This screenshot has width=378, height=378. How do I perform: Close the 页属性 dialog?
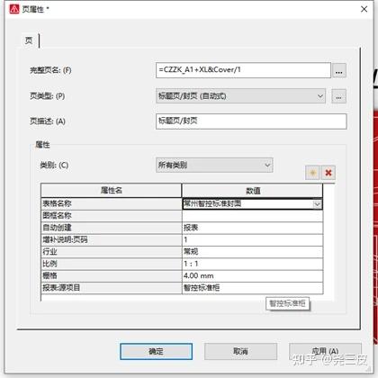click(364, 9)
